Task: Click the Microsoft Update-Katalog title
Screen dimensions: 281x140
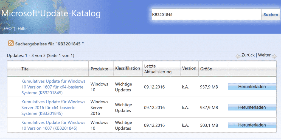Action: click(x=51, y=14)
